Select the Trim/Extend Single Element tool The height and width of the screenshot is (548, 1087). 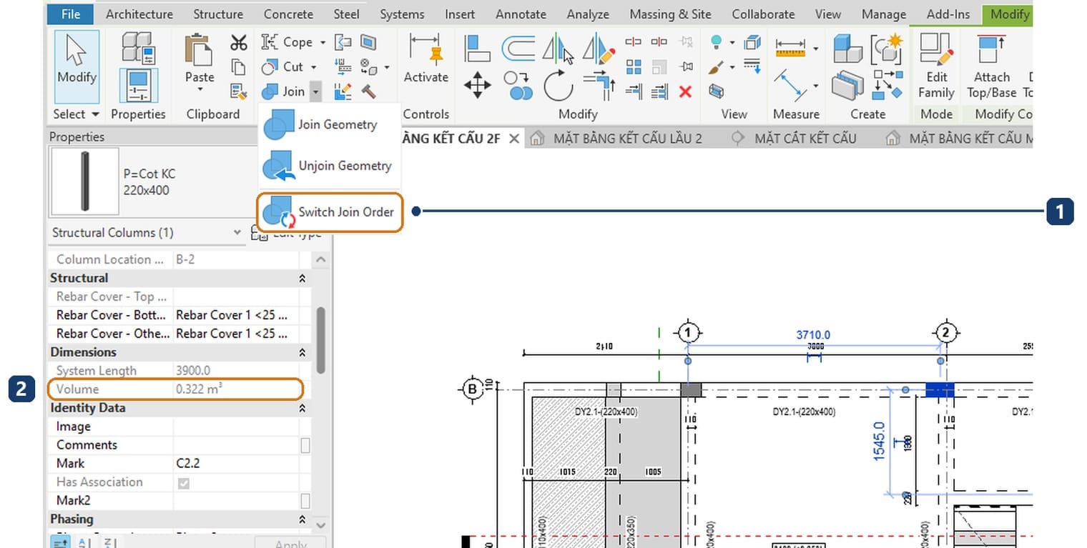(634, 91)
